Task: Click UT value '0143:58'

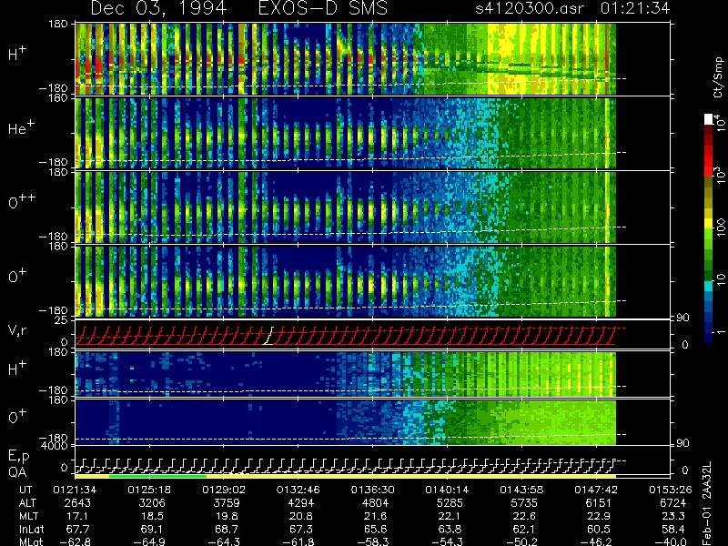Action: click(521, 490)
